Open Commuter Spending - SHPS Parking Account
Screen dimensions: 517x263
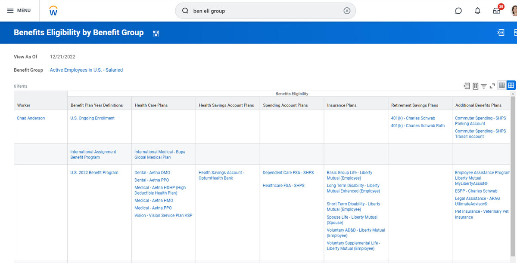(x=480, y=121)
